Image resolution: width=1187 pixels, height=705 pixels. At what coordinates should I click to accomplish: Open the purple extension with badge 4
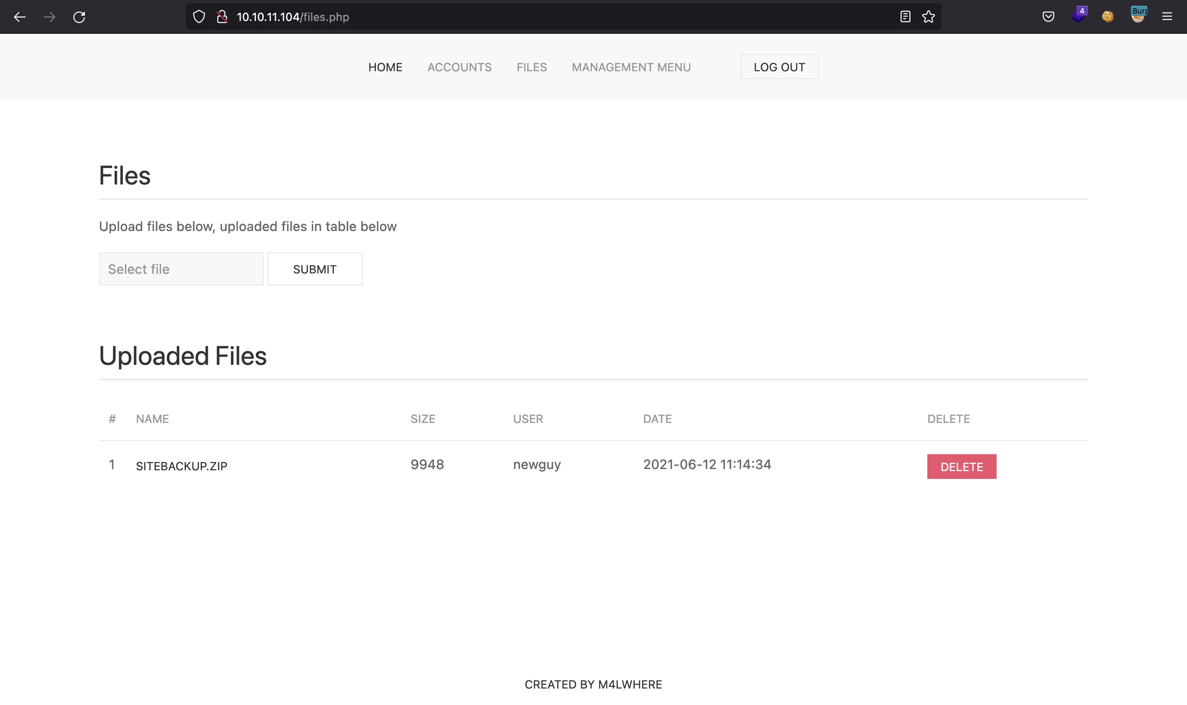(x=1079, y=15)
